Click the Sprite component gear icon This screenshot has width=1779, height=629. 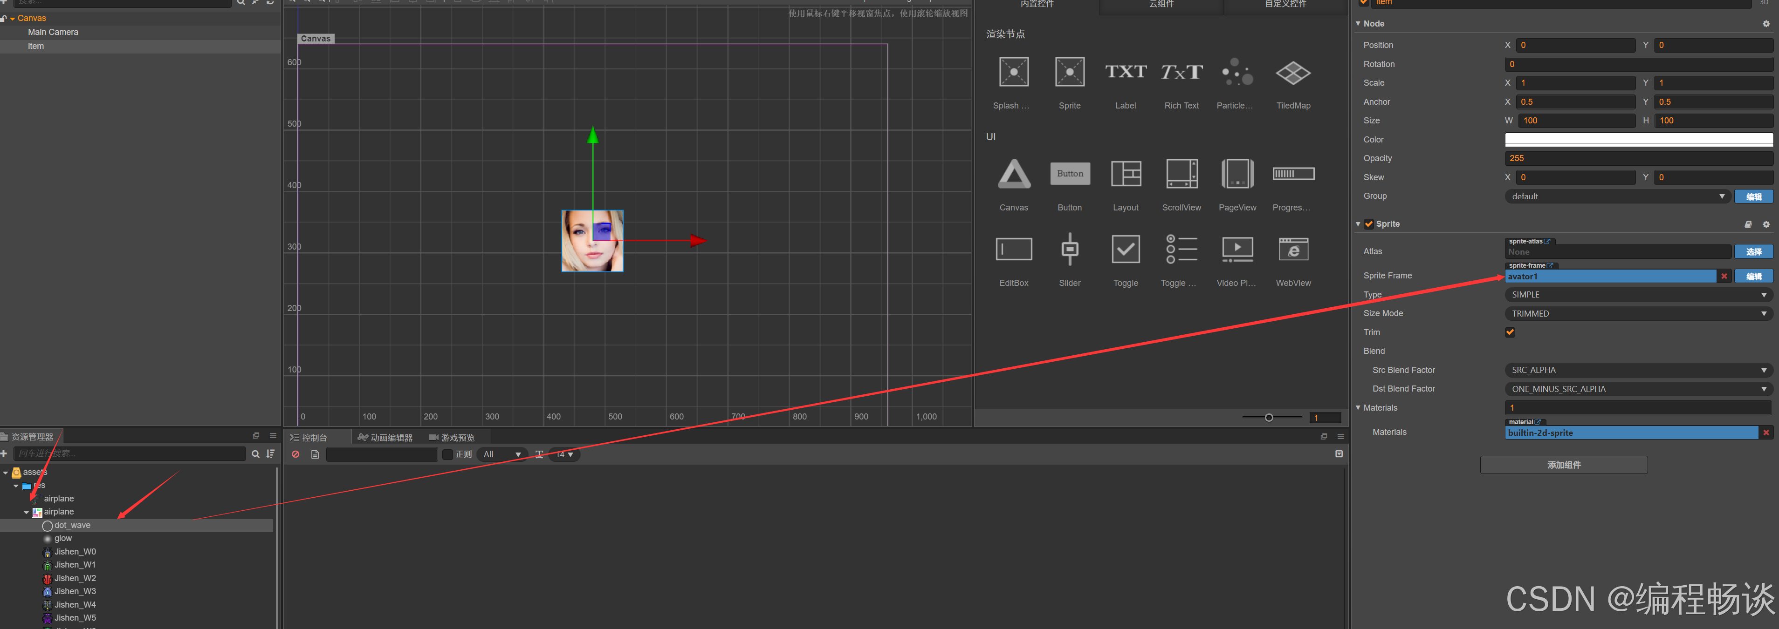(1766, 224)
